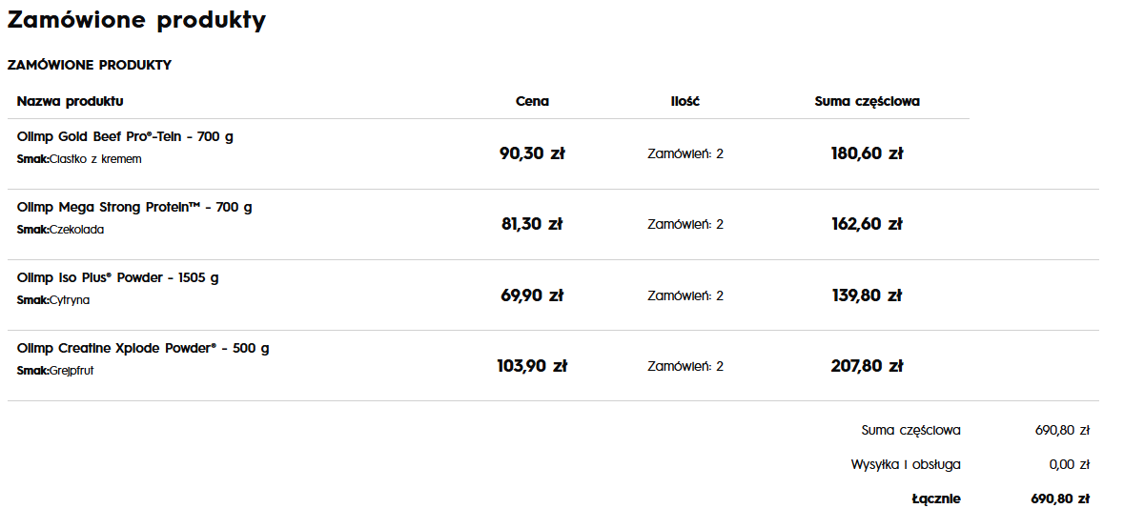The height and width of the screenshot is (529, 1124).
Task: Click the 90,30 zł unit price
Action: (532, 153)
